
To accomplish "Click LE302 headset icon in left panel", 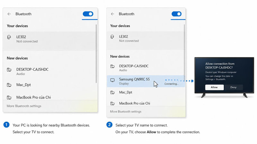I will (x=9, y=37).
